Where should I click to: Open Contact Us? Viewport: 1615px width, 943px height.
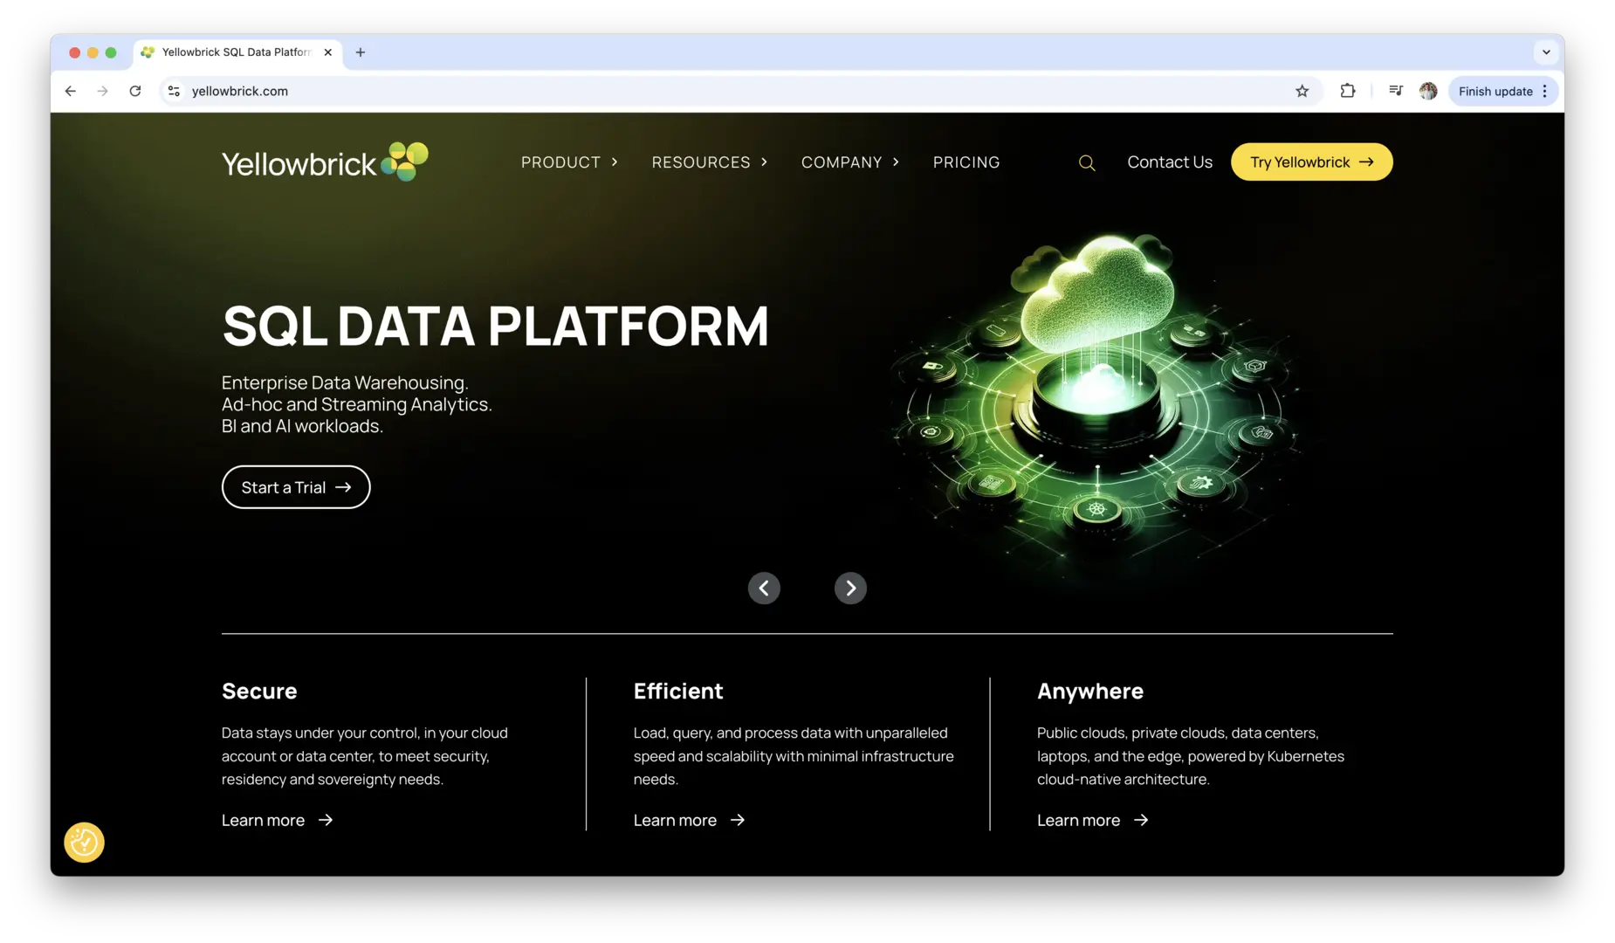pyautogui.click(x=1169, y=162)
